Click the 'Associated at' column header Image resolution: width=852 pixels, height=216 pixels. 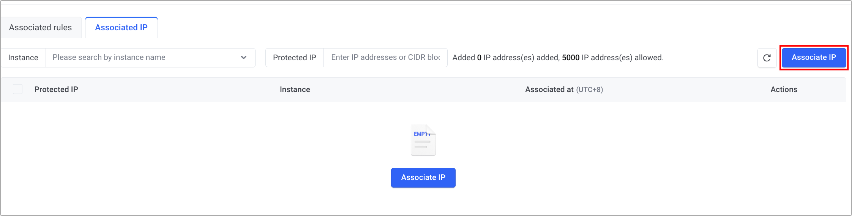tap(549, 89)
